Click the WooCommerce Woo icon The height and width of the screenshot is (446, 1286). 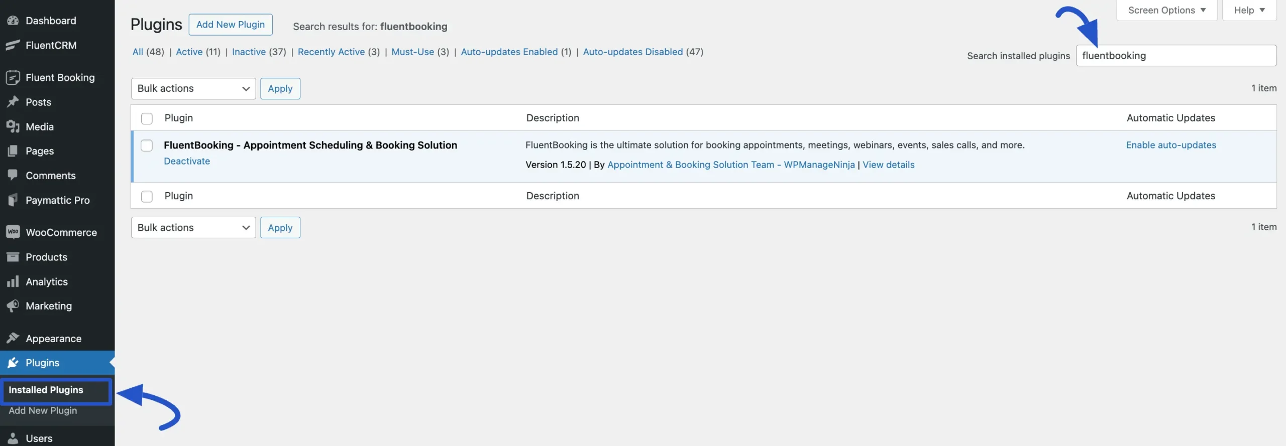13,232
